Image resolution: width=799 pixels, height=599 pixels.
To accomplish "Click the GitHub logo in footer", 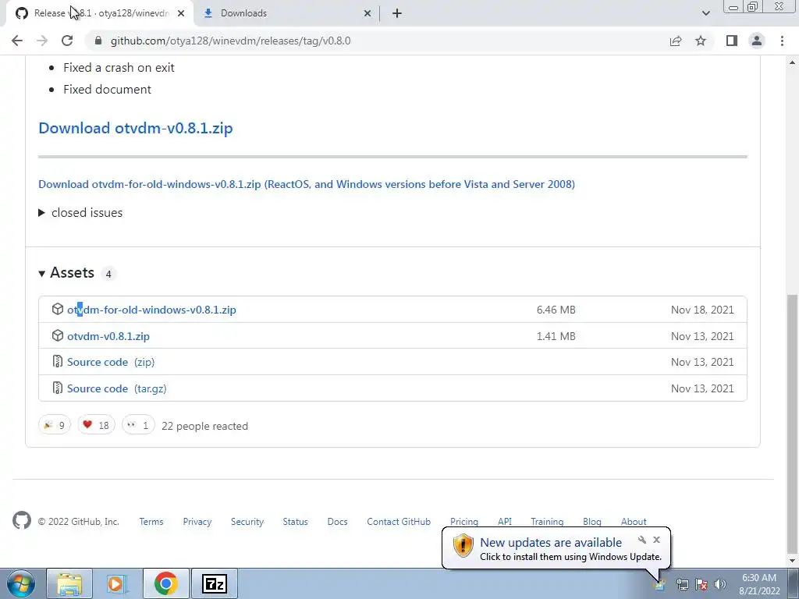I will coord(22,520).
